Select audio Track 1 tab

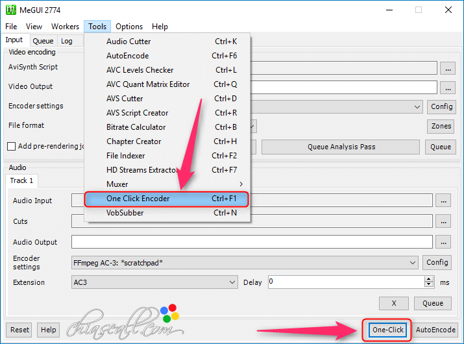click(x=21, y=180)
